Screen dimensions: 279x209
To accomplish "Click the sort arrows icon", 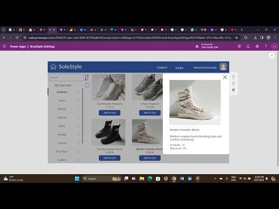I will pyautogui.click(x=87, y=77).
